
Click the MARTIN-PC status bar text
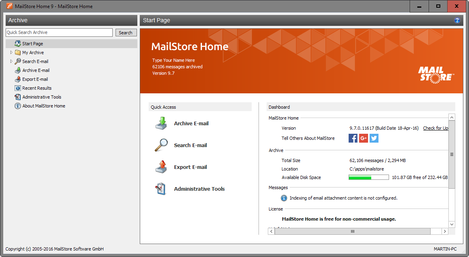pyautogui.click(x=445, y=249)
